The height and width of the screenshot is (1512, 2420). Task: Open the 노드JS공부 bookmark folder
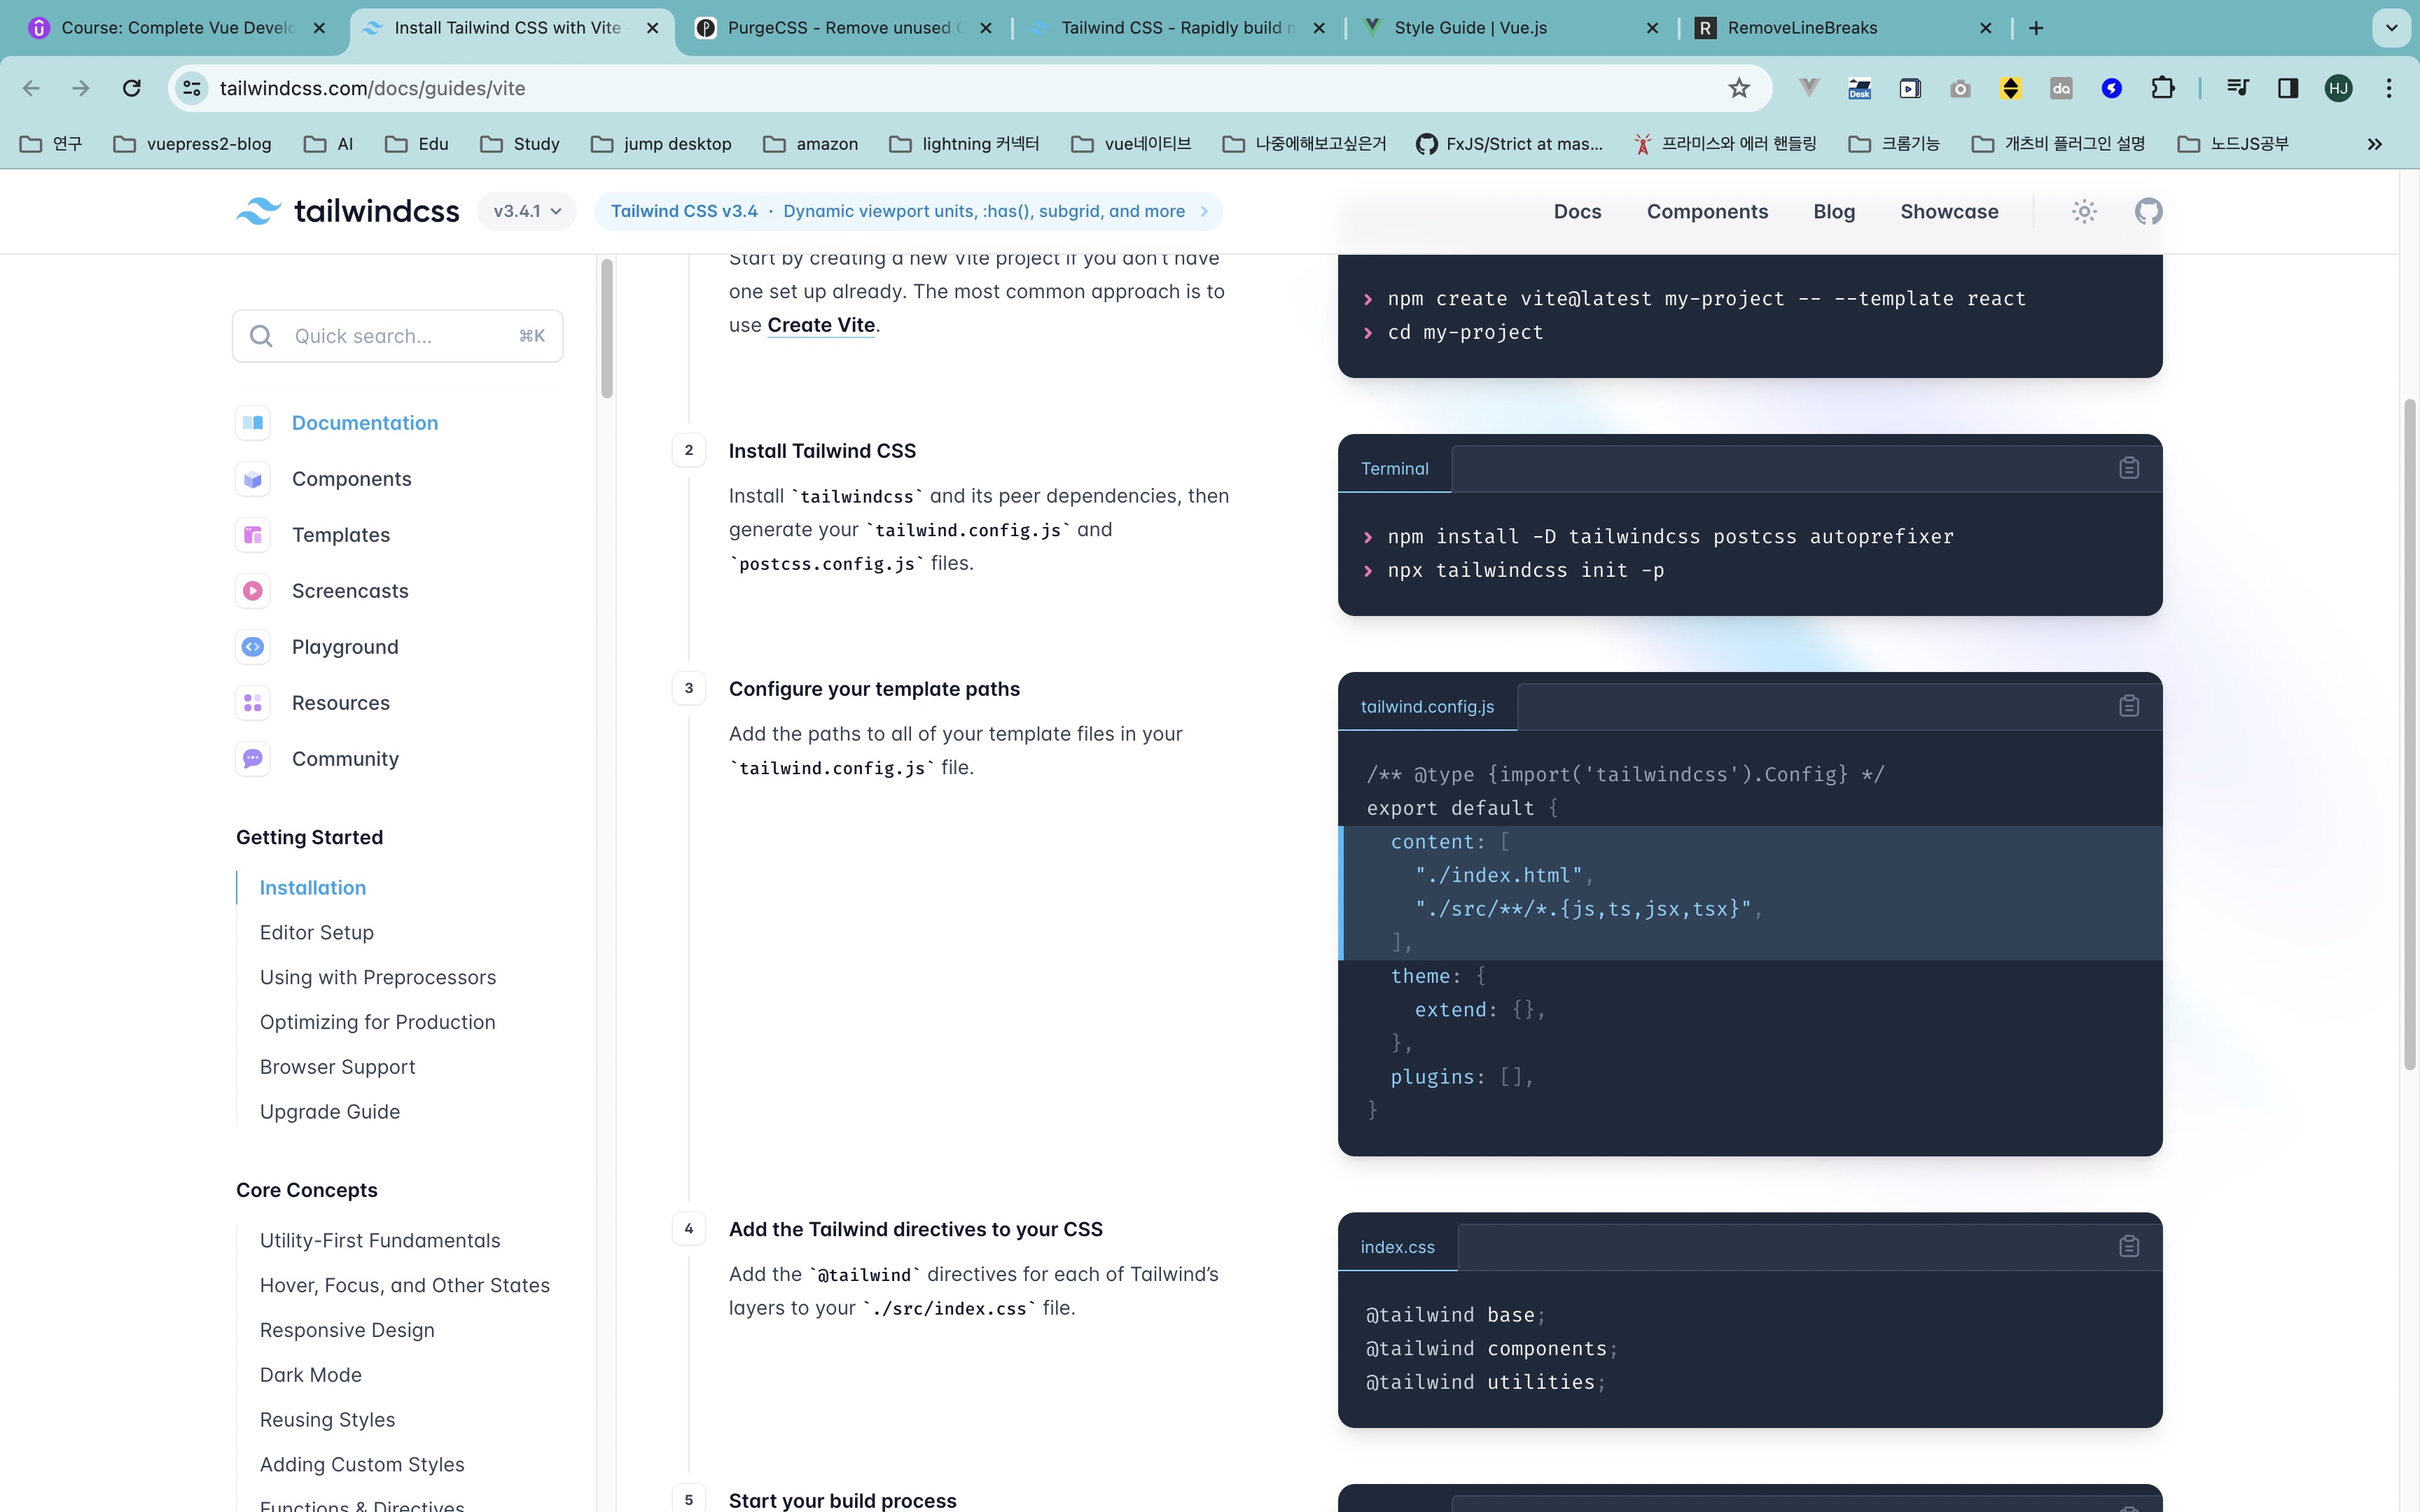2233,144
